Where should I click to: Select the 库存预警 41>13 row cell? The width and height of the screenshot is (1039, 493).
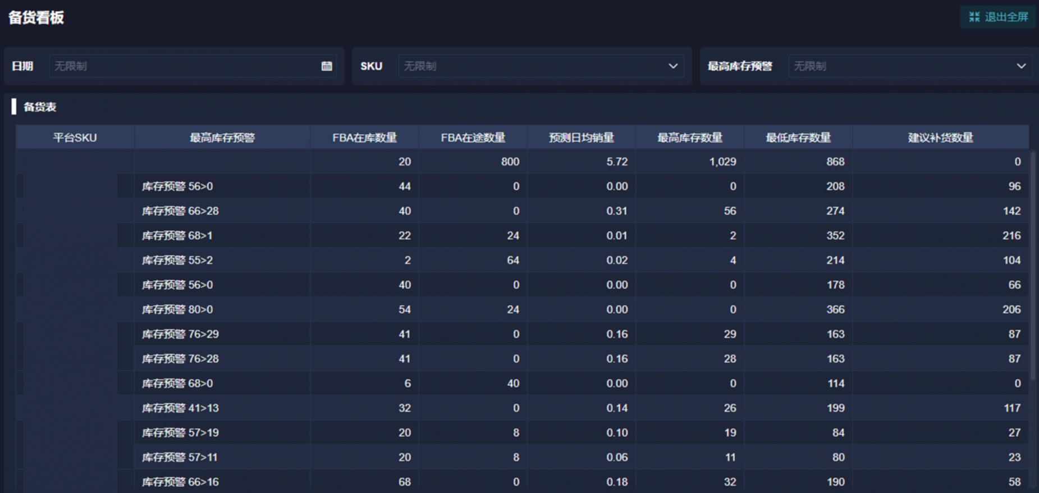[x=180, y=408]
